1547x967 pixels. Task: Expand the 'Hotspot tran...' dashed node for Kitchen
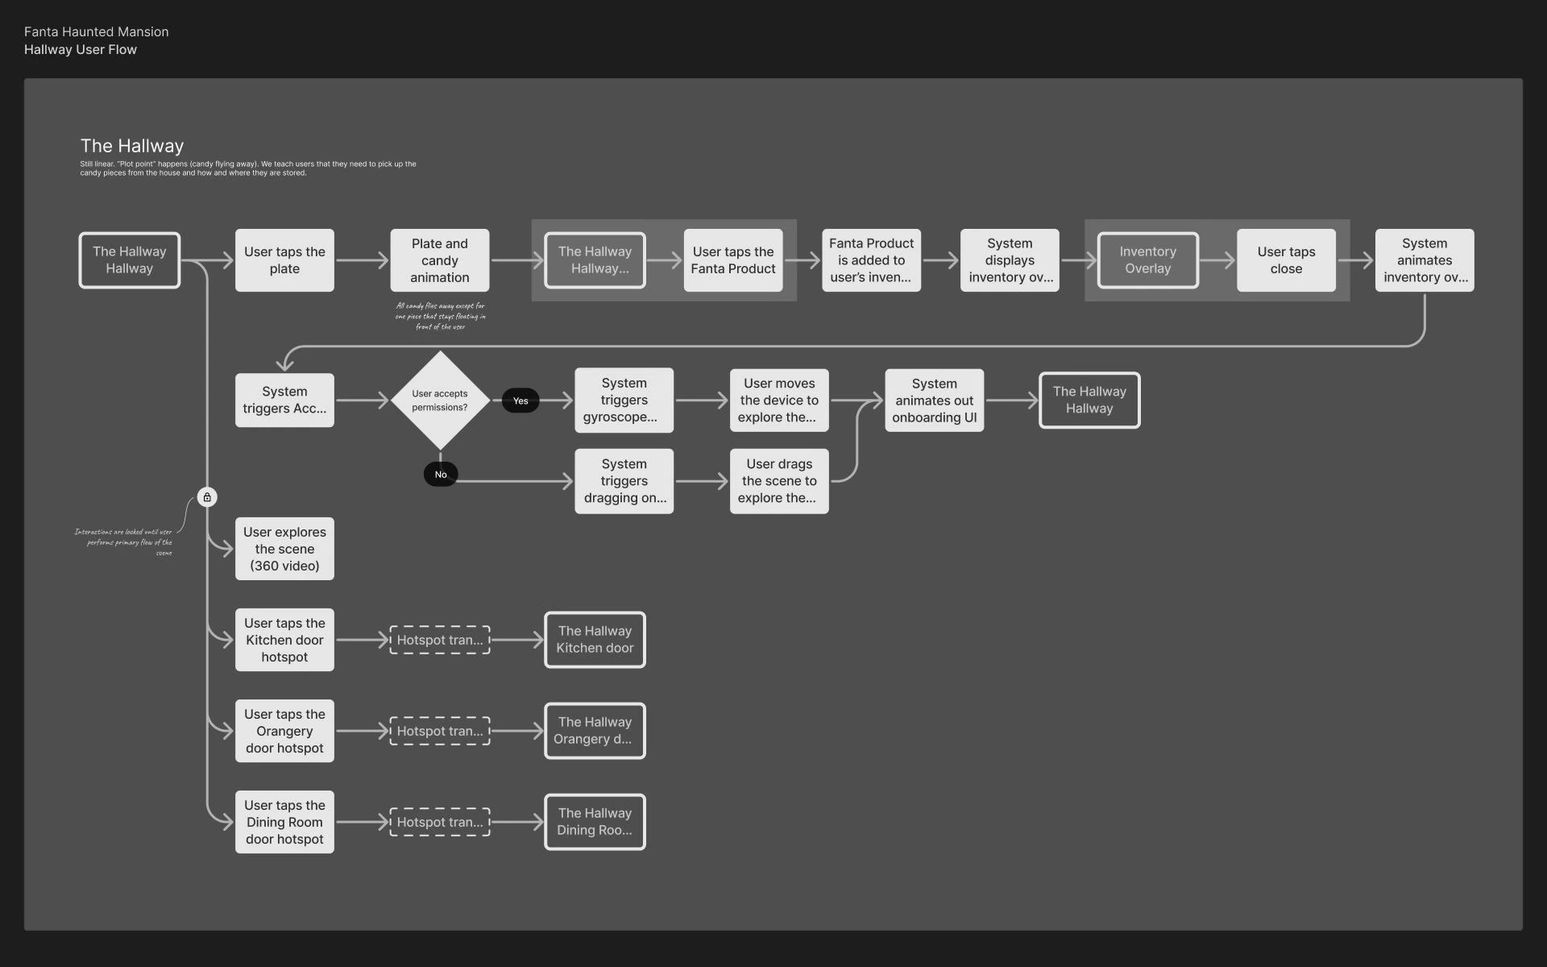(439, 640)
